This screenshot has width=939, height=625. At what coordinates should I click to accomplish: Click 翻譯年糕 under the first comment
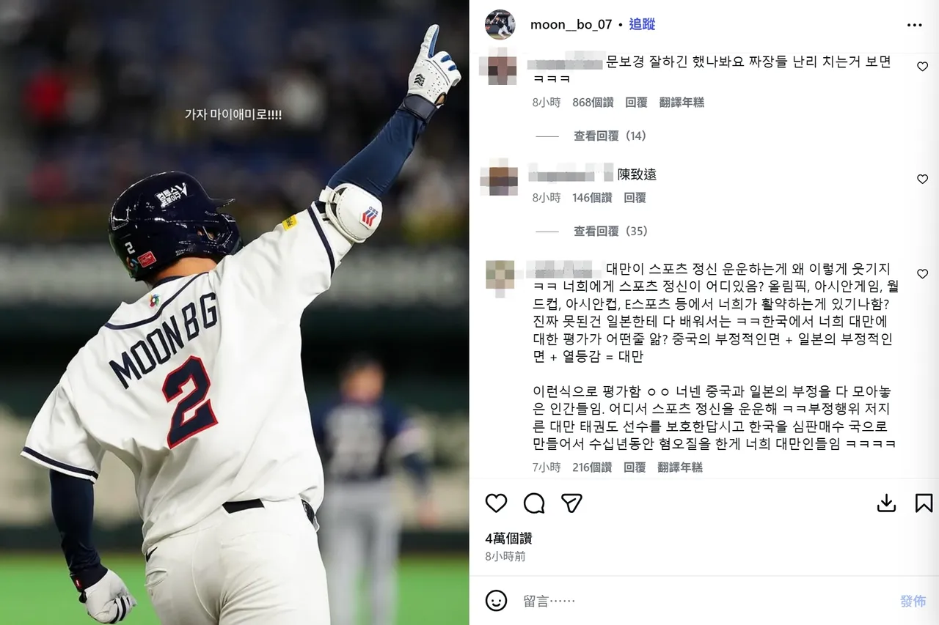tap(682, 103)
